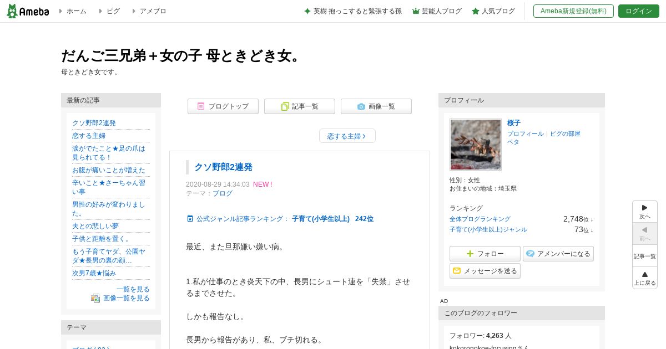Viewport: 666px width, 349px height.
Task: Open 人気ブログ link
Action: pyautogui.click(x=498, y=11)
